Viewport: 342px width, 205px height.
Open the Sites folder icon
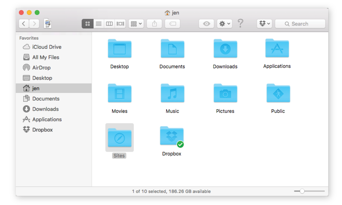[x=119, y=138]
